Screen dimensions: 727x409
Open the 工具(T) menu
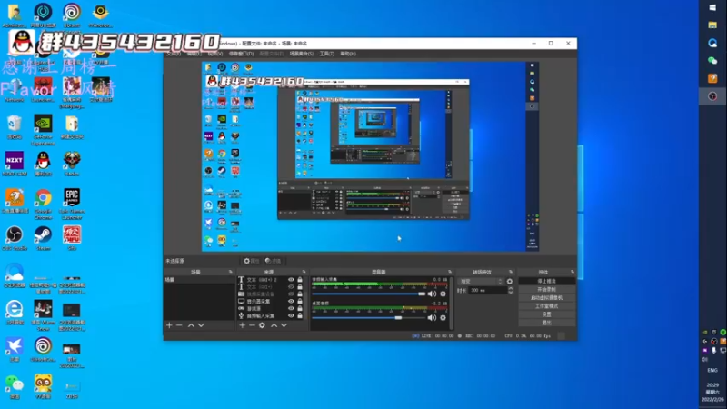[326, 54]
